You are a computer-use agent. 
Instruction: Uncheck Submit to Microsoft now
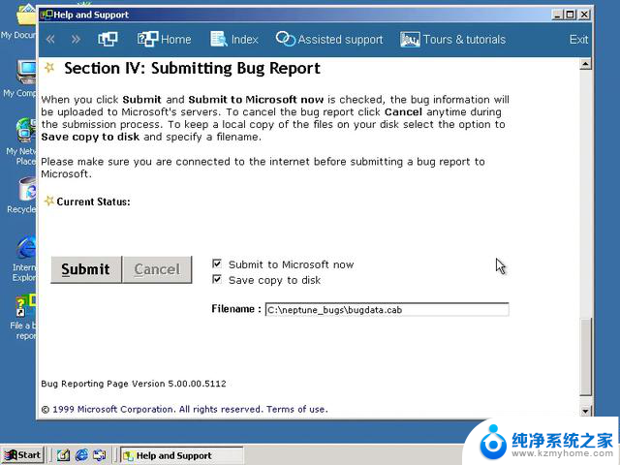[217, 263]
